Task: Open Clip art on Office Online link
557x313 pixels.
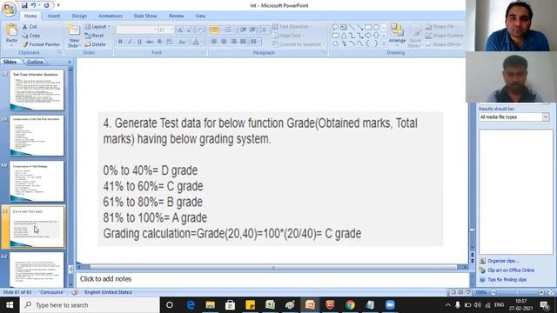Action: [511, 270]
